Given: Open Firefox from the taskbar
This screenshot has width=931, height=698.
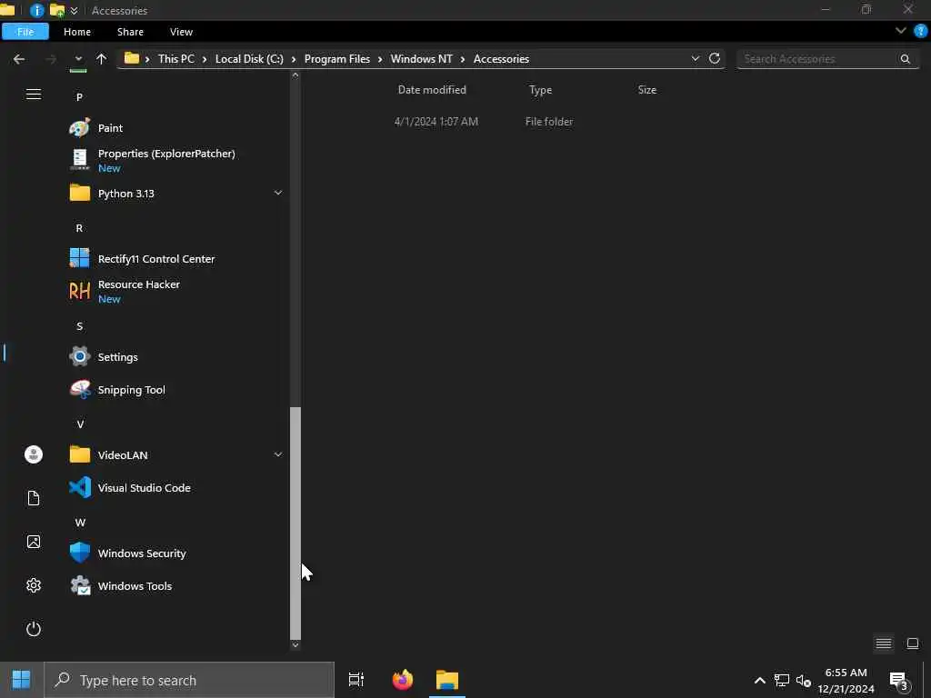Looking at the screenshot, I should [403, 680].
